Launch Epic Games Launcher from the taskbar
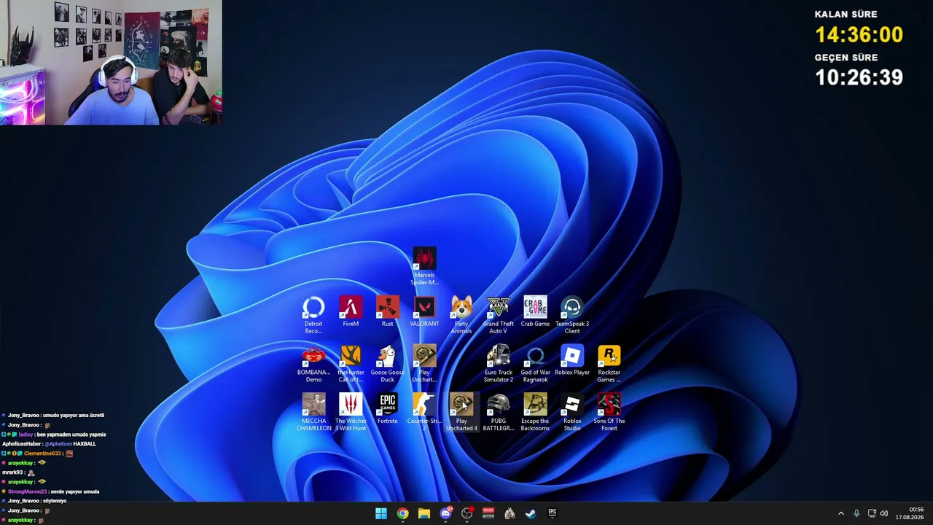The image size is (933, 525). (553, 513)
